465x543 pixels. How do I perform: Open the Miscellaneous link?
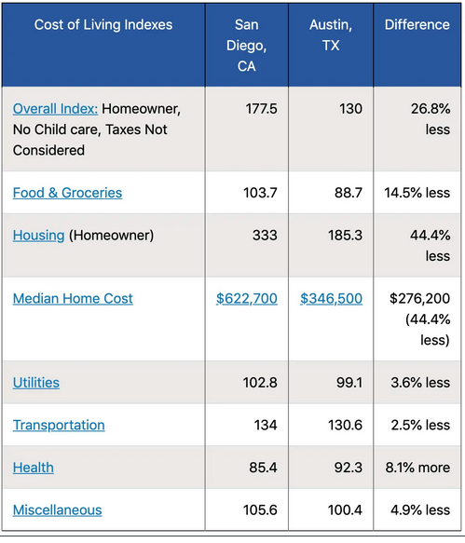58,509
